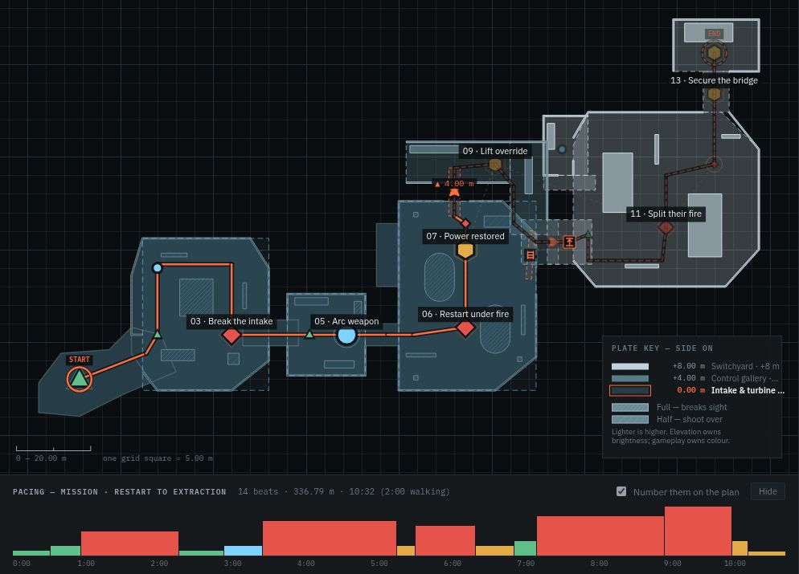
Task: Click red pacing bar spanning 8:00
Action: coord(600,535)
